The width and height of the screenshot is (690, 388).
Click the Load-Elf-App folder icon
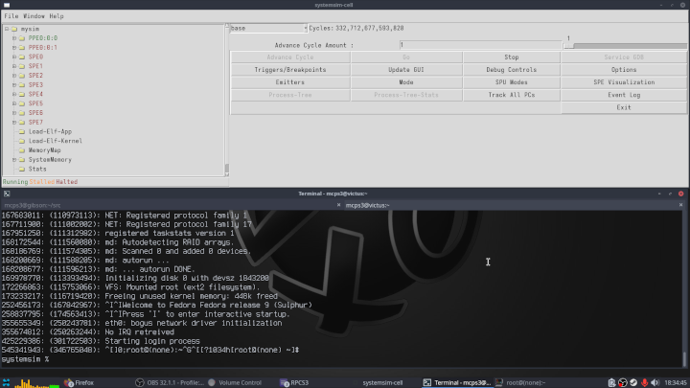22,131
